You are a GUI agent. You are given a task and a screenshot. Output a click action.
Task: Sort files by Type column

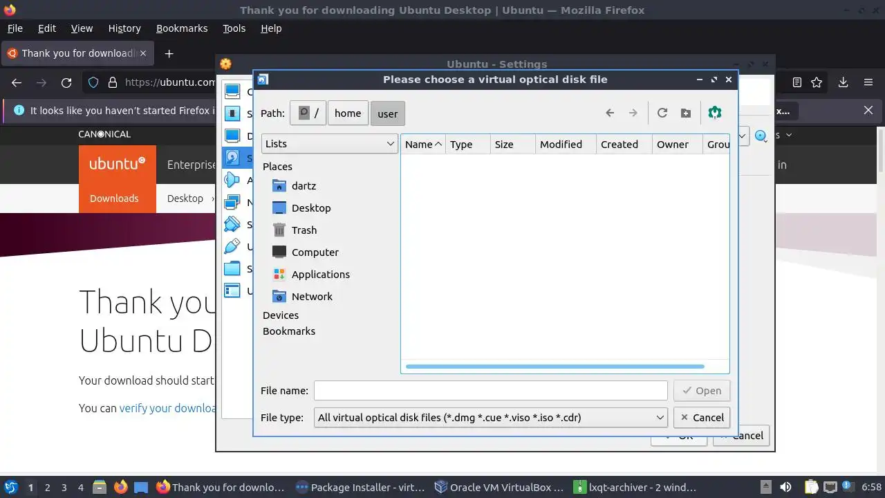[x=467, y=145]
